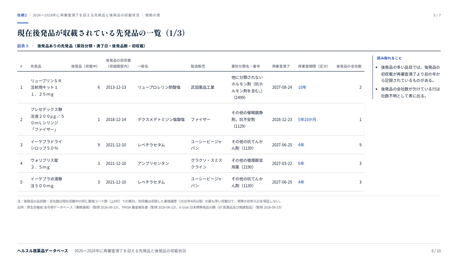Click その他の循環器官用薬（2190） classification
Image resolution: width=458 pixels, height=258 pixels.
(x=247, y=164)
